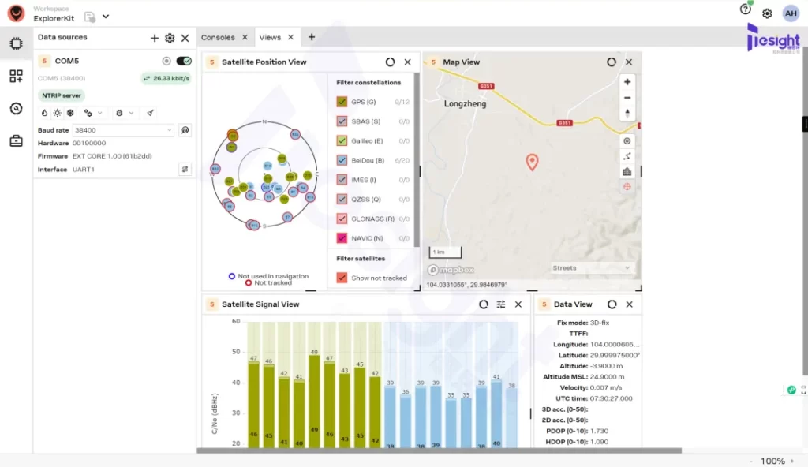Screen dimensions: 808x467
Task: Zoom in on the Map View
Action: 627,82
